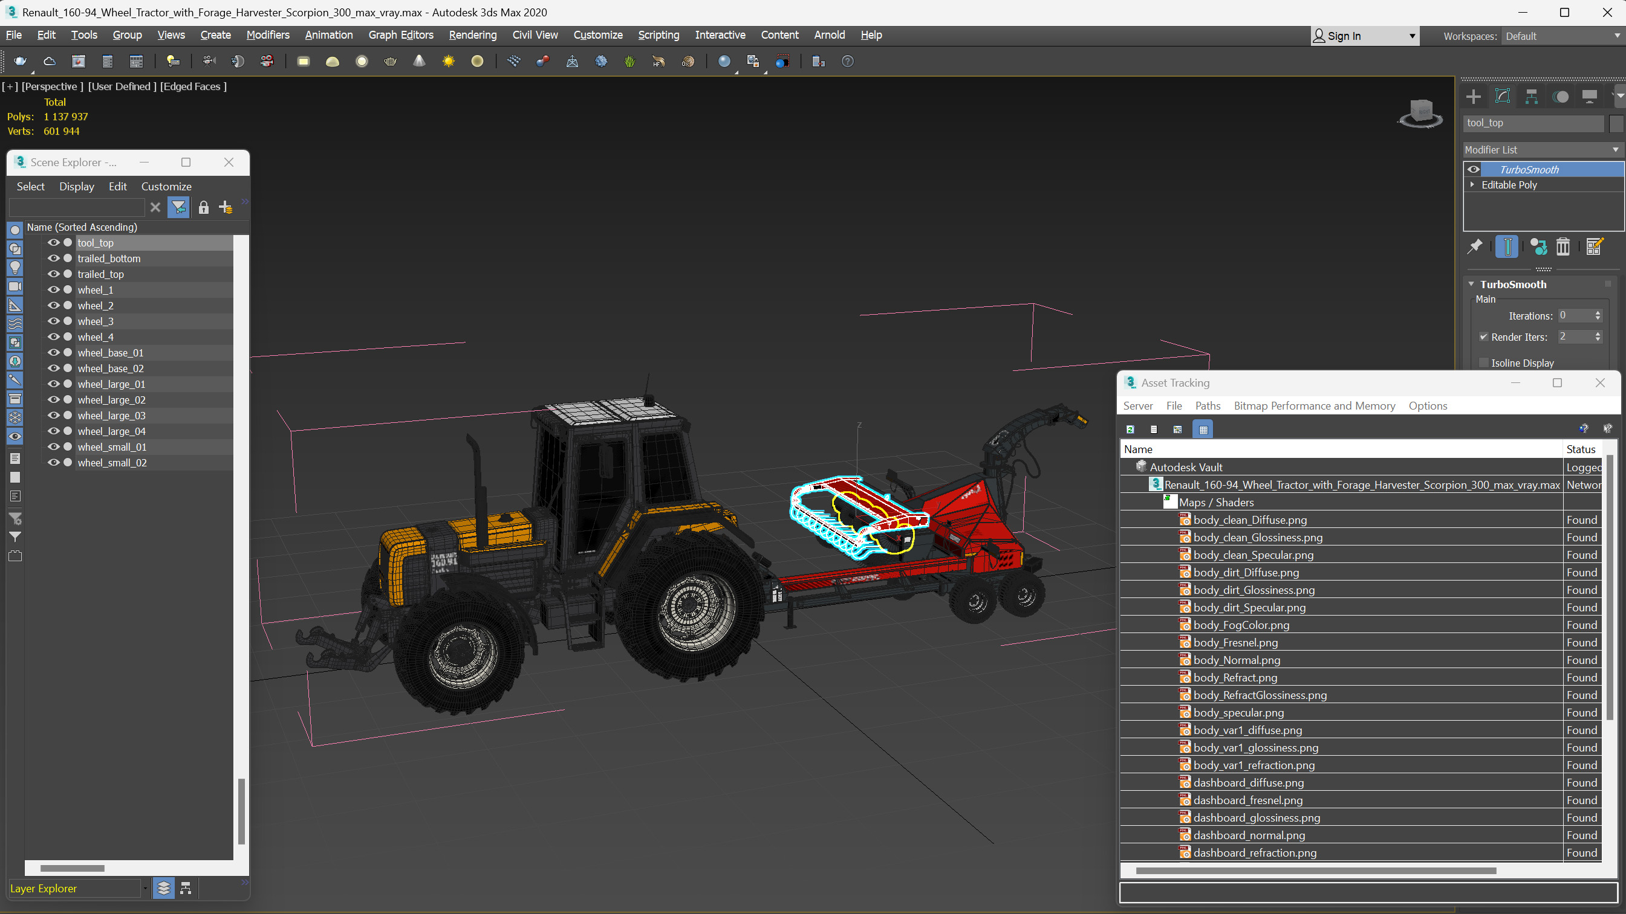Click the ViewCube in viewport
Viewport: 1626px width, 914px height.
(x=1421, y=114)
